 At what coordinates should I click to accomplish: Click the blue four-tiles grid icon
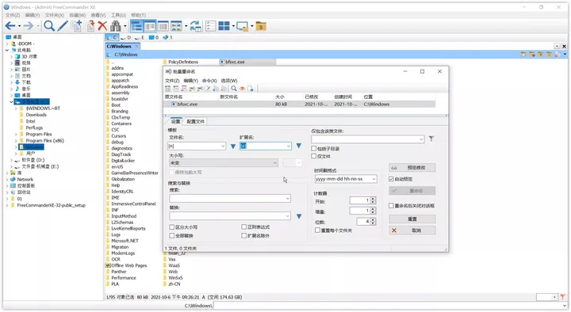coord(224,26)
